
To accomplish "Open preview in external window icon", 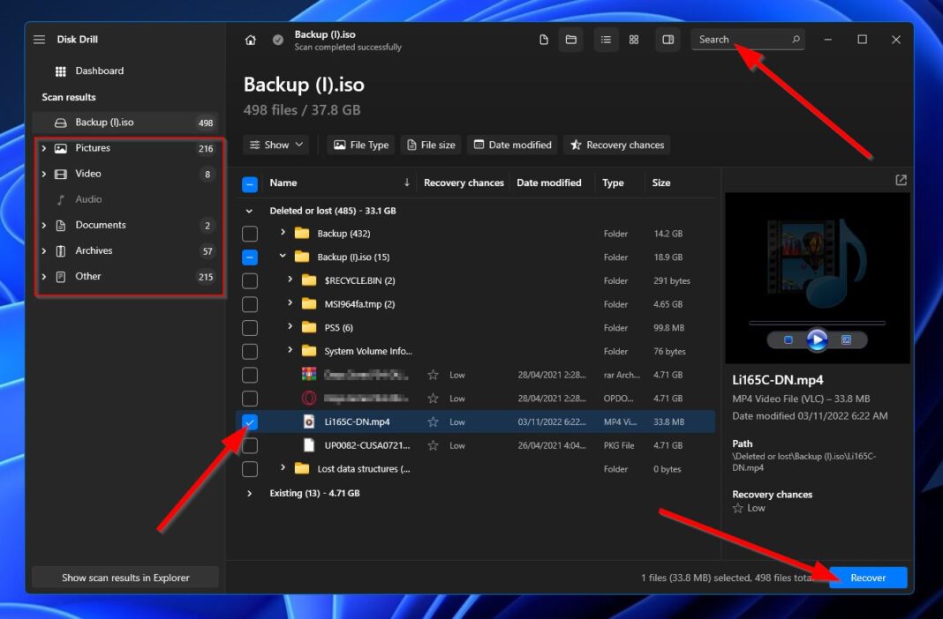I will tap(901, 180).
